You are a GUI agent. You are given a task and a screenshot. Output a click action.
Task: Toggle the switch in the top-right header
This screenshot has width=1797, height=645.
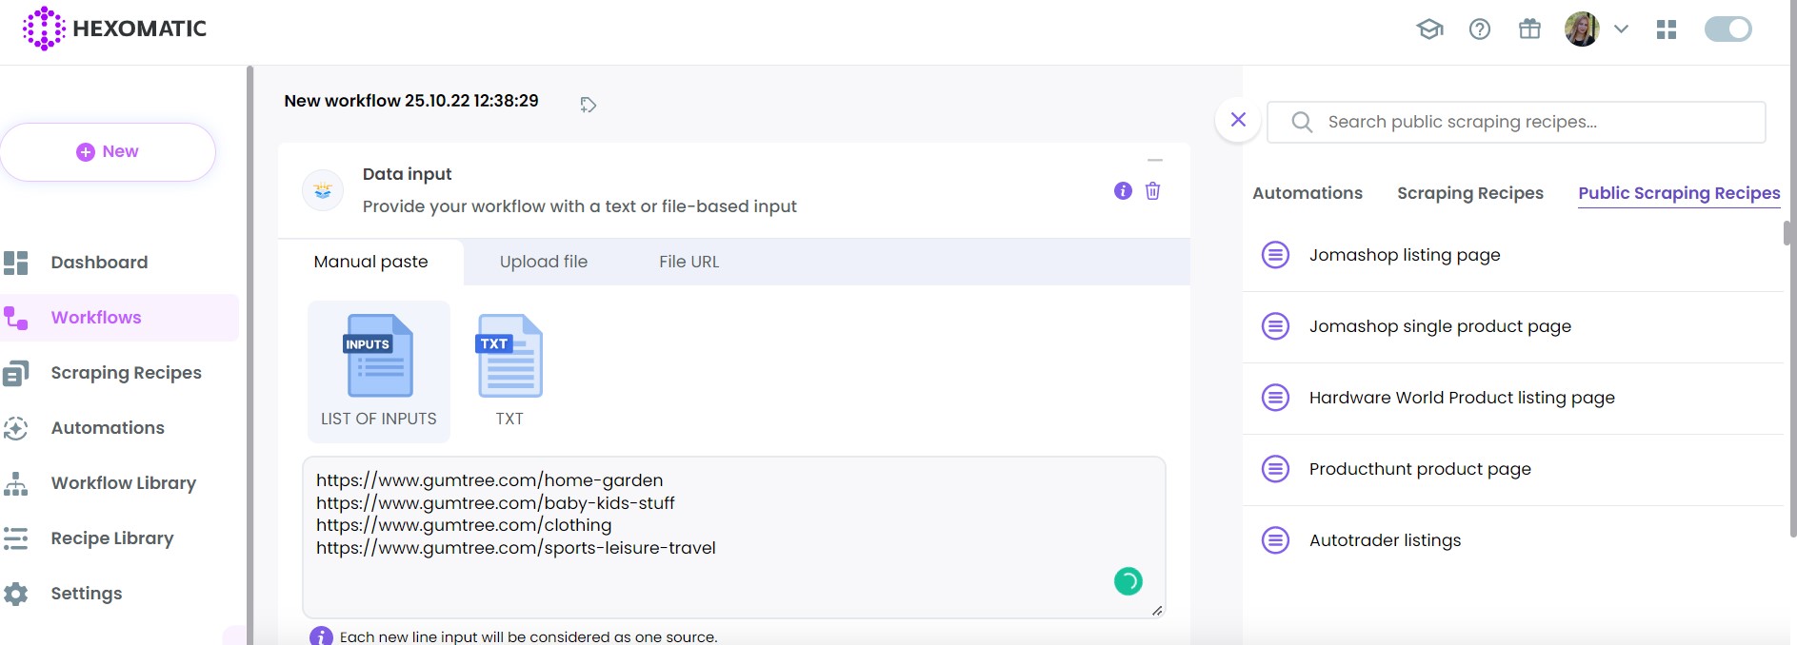tap(1727, 29)
